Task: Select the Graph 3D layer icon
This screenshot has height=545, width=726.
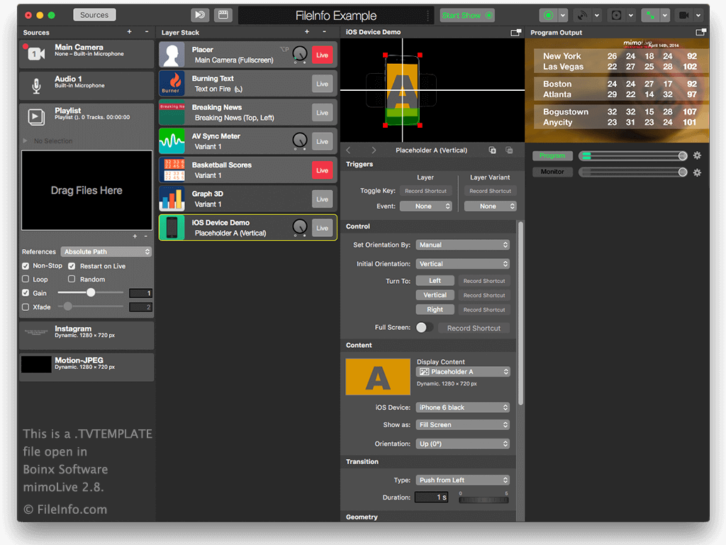Action: tap(172, 199)
